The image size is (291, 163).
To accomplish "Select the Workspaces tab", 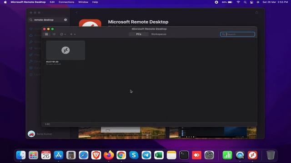I will coord(159,34).
